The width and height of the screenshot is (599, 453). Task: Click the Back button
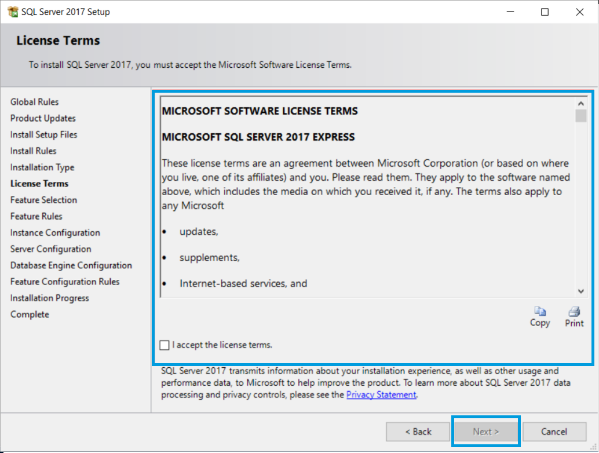418,432
